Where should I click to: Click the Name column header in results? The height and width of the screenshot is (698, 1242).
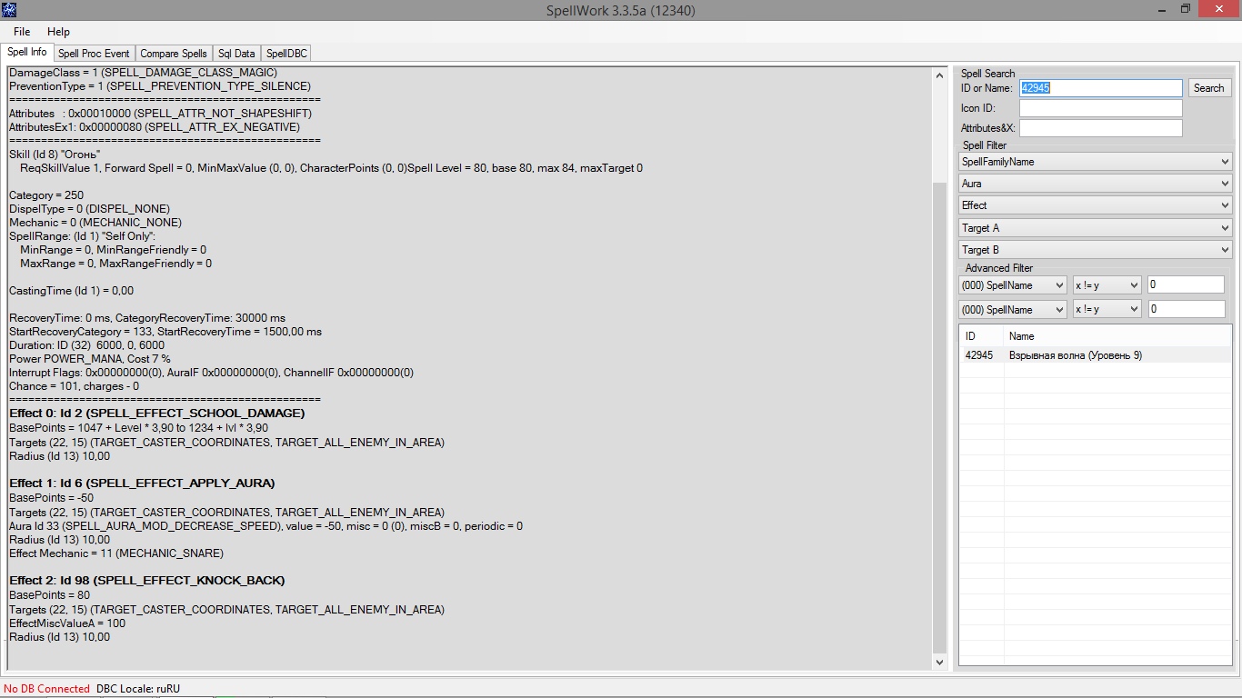tap(1117, 336)
